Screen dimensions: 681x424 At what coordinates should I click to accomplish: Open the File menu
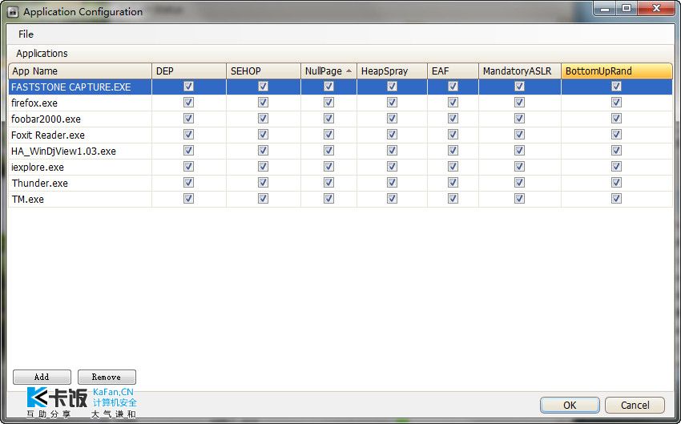click(x=26, y=34)
